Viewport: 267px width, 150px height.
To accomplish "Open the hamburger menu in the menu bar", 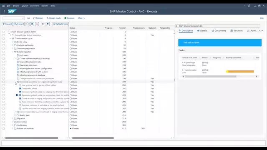I will (3, 6).
